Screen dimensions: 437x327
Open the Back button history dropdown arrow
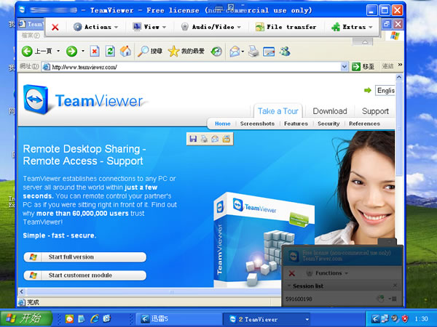(x=58, y=51)
